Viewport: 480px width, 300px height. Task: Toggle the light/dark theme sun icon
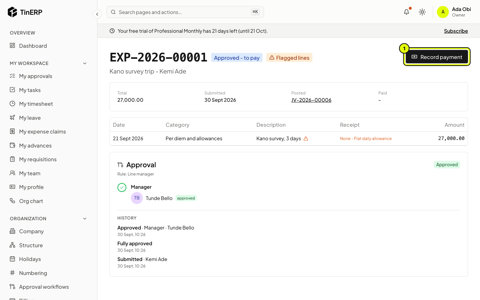point(422,12)
